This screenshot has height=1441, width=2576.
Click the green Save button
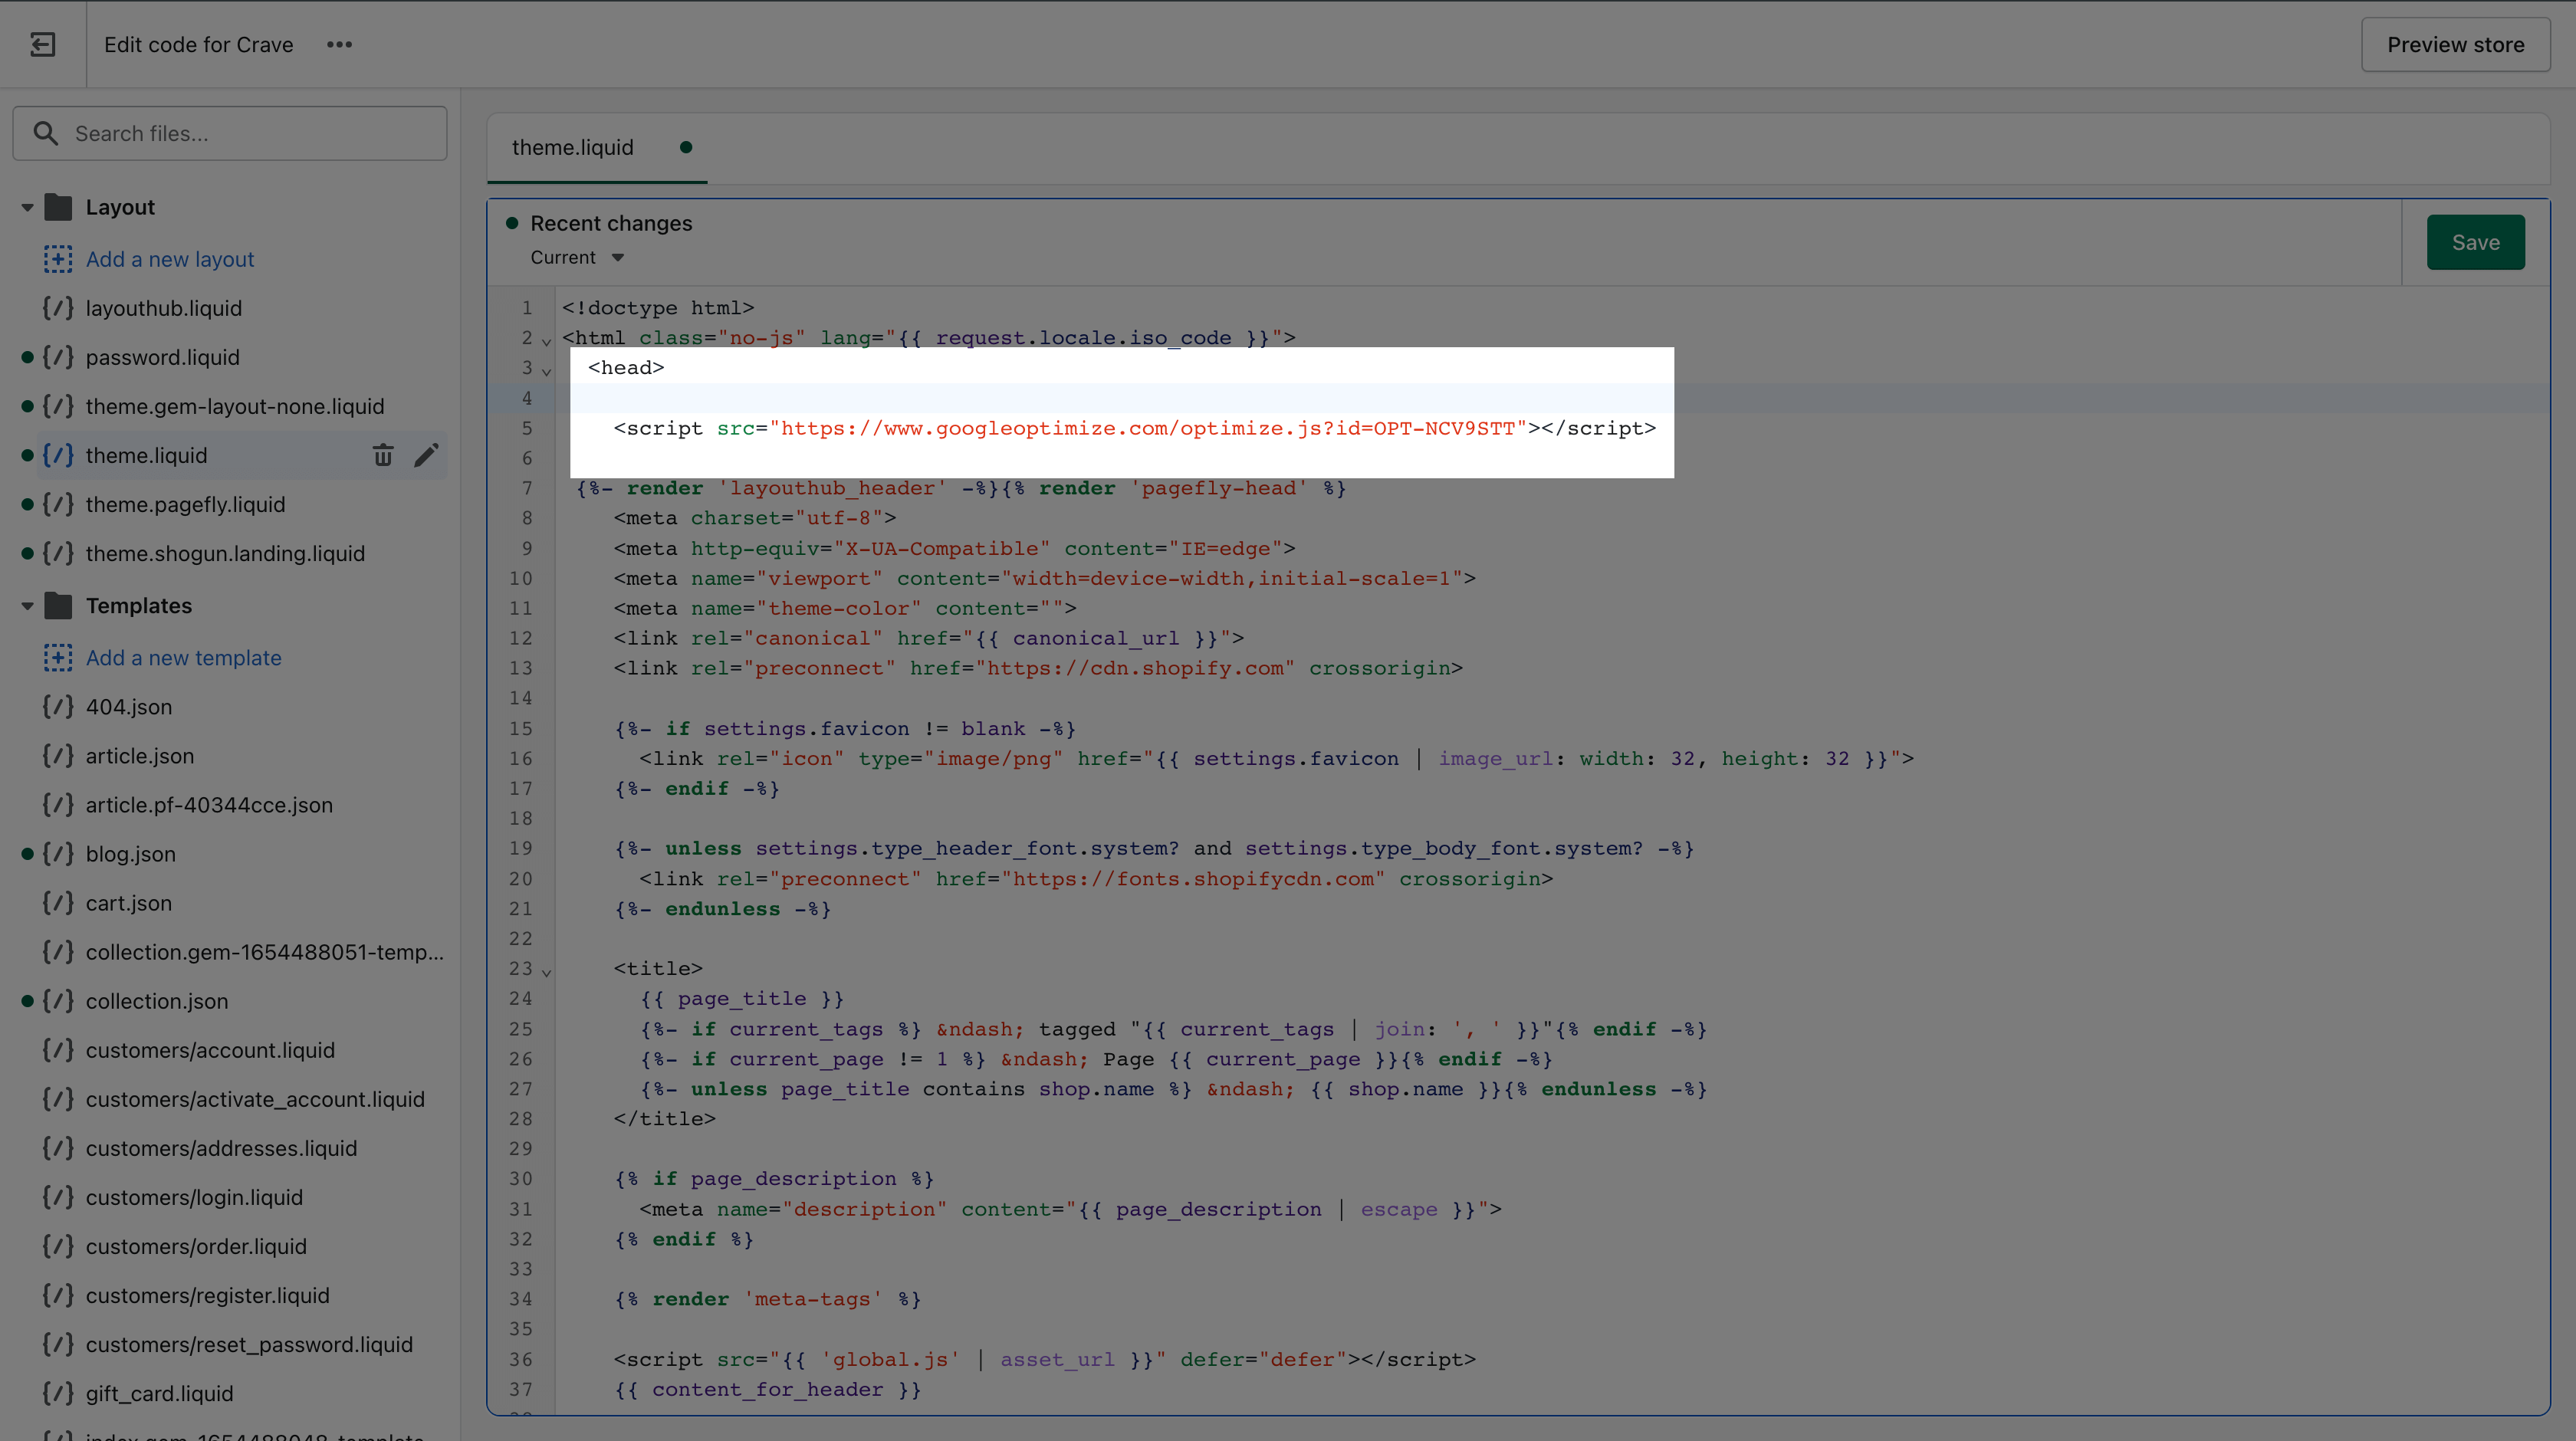[2475, 242]
